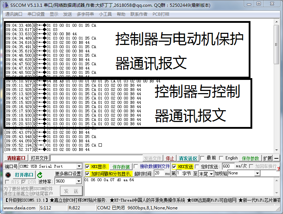Toggle 加时间戳和分包显示 checkbox
The image size is (283, 214).
pyautogui.click(x=87, y=174)
